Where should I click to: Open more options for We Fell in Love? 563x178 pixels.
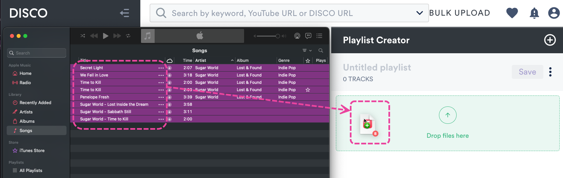[x=161, y=75]
